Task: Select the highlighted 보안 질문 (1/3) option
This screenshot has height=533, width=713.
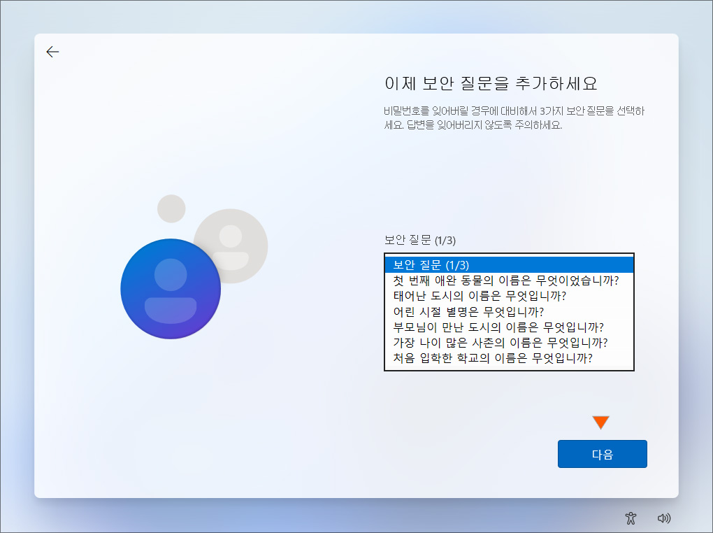Action: (509, 265)
